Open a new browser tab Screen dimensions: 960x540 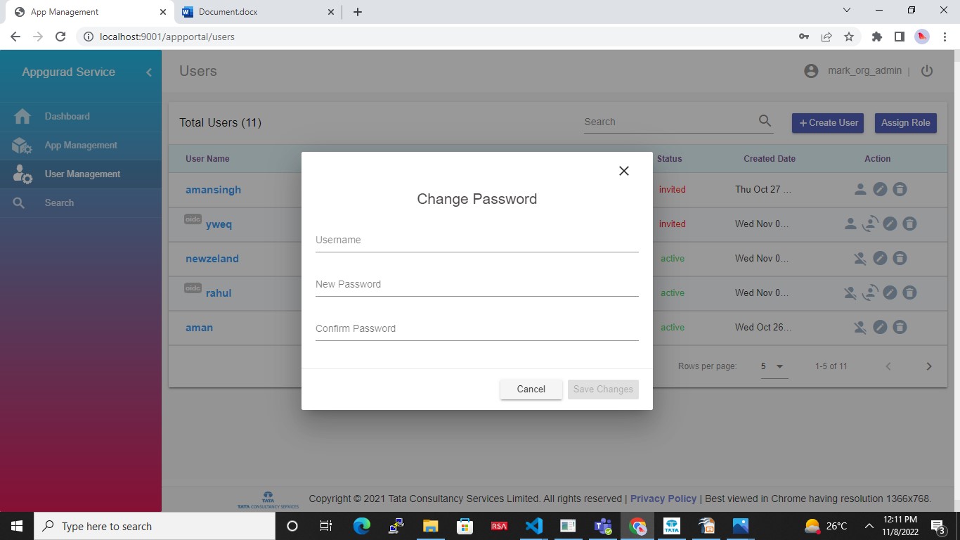(x=357, y=12)
